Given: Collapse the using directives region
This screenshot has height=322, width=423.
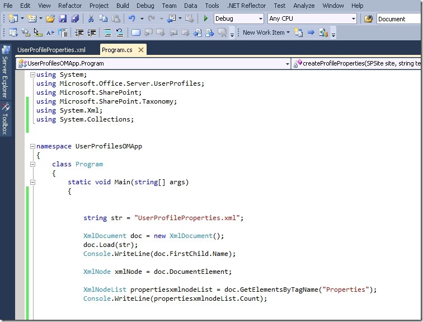Looking at the screenshot, I should pyautogui.click(x=32, y=74).
